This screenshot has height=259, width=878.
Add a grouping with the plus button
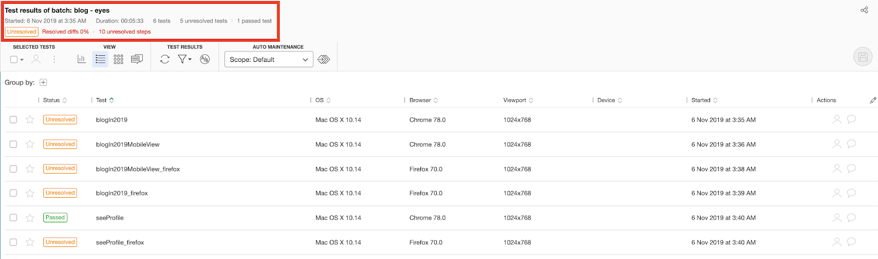click(x=43, y=83)
